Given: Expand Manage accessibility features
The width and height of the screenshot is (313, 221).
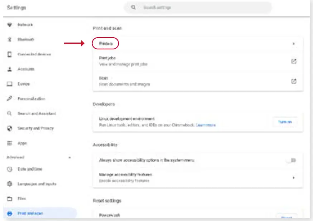Looking at the screenshot, I should tap(294, 177).
